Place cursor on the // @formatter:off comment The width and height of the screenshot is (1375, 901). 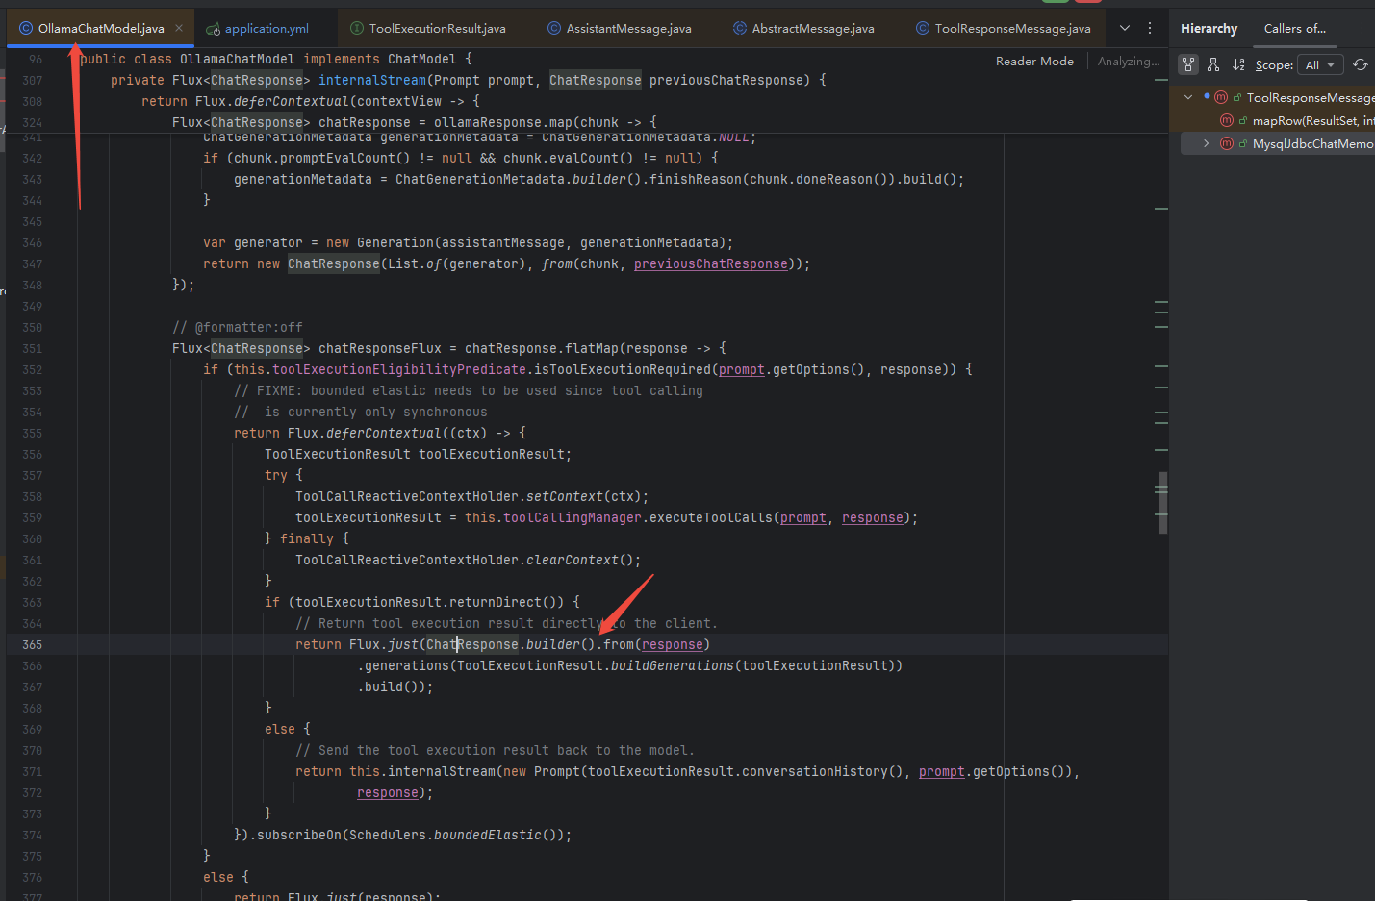click(237, 327)
